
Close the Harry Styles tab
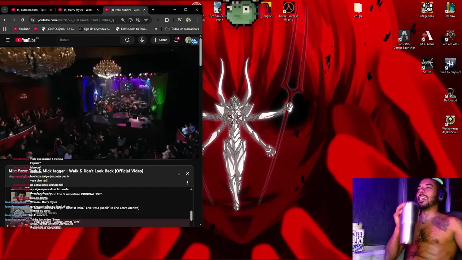98,10
